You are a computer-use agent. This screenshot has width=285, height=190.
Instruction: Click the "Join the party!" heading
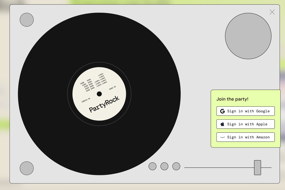(232, 99)
